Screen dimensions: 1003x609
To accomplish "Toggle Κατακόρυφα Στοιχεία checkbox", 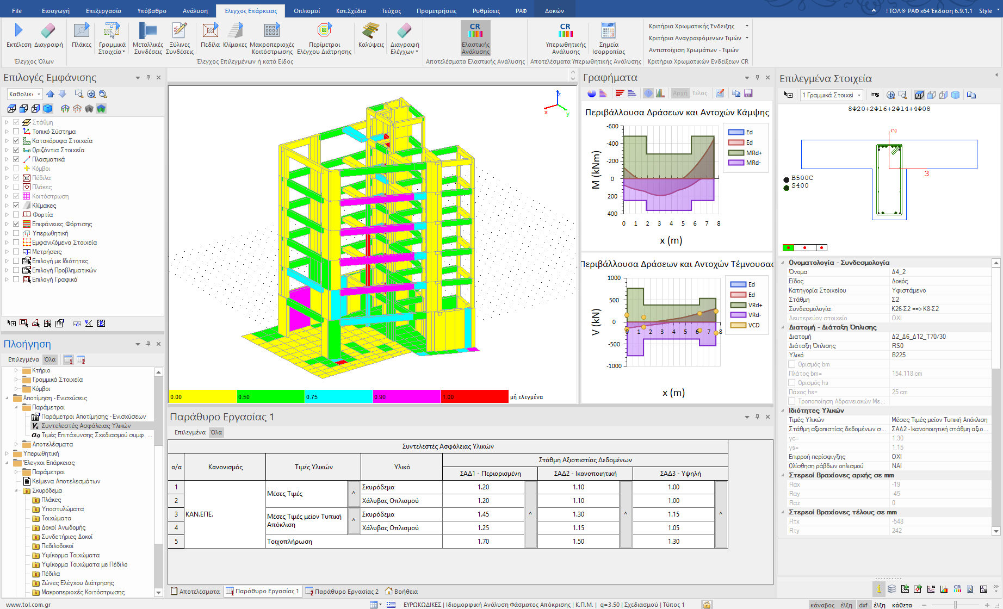I will 16,141.
